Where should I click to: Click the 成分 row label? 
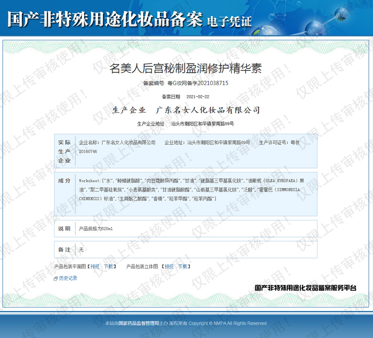tap(64, 181)
